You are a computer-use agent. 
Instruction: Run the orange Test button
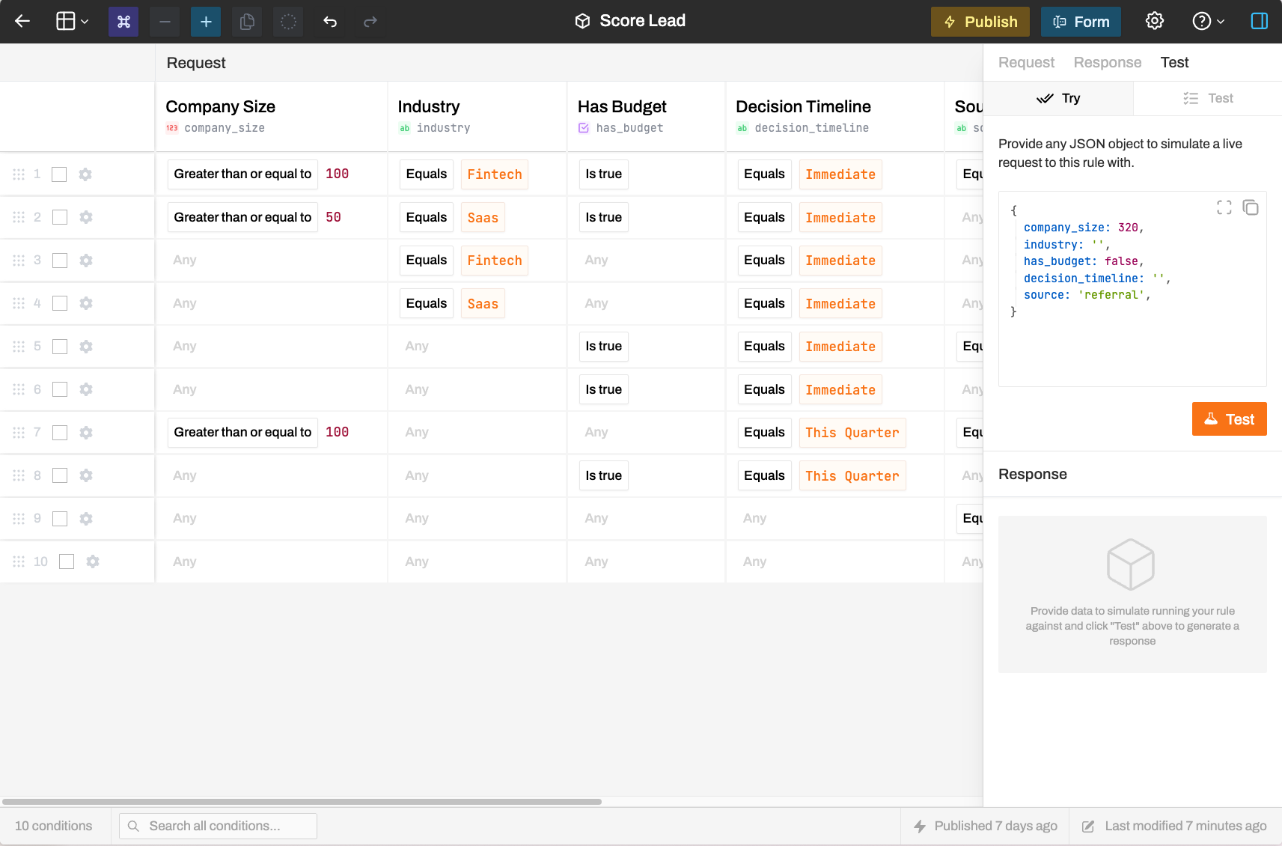tap(1229, 419)
